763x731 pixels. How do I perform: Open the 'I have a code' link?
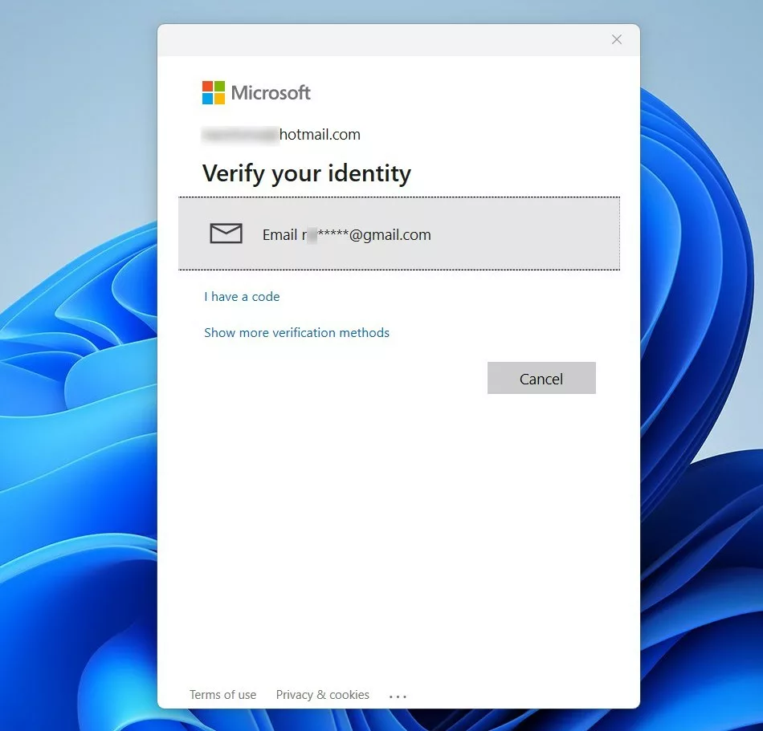pyautogui.click(x=242, y=296)
